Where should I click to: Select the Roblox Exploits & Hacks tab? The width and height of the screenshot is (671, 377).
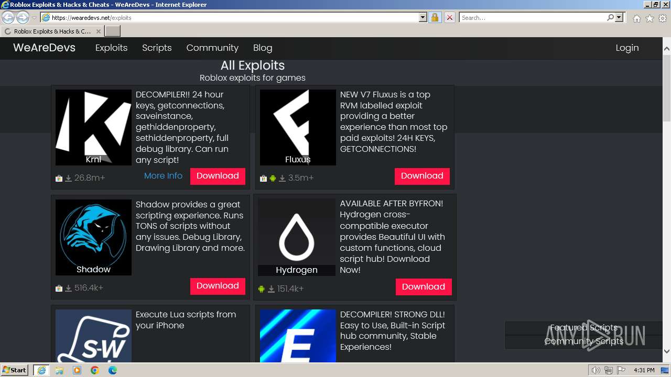click(52, 31)
